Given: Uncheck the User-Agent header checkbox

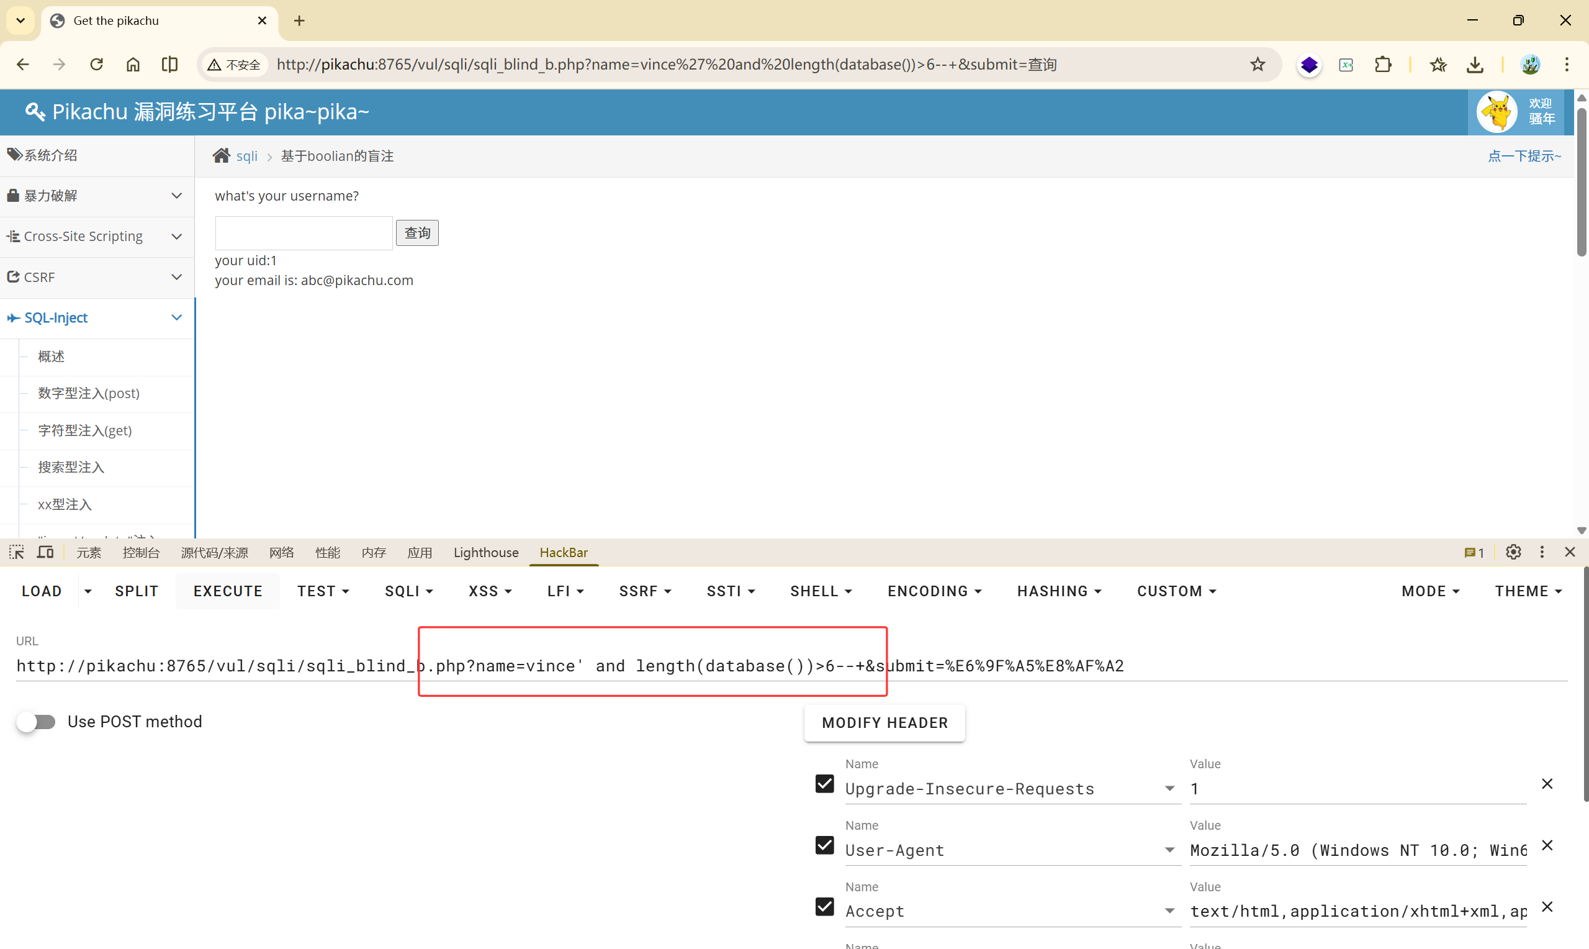Looking at the screenshot, I should coord(824,845).
